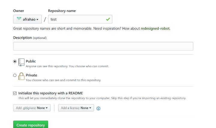Focus the Description input field
Viewport: 216px width, 128px height.
pyautogui.click(x=103, y=46)
